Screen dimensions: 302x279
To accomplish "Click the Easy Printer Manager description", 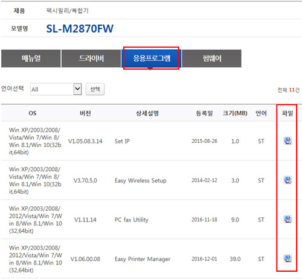I will tap(143, 259).
